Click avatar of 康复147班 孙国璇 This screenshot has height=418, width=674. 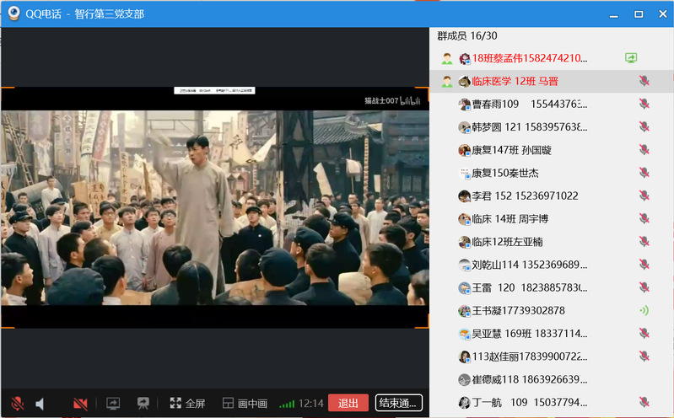(464, 150)
